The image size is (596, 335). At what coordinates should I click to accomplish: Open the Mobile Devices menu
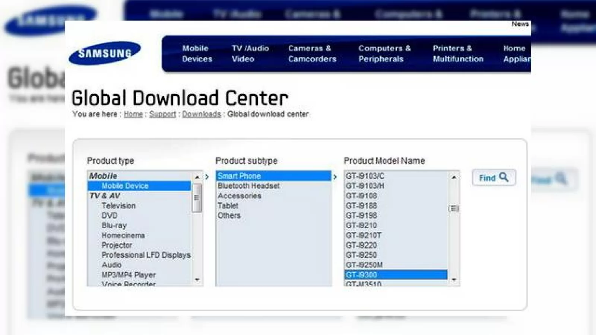point(197,53)
